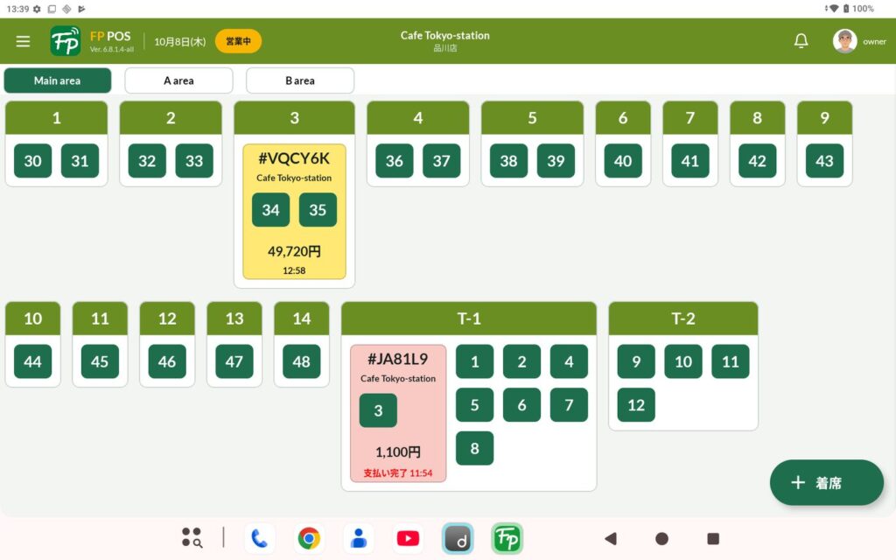
Task: Open the pink order card #JA81L9
Action: tap(398, 413)
